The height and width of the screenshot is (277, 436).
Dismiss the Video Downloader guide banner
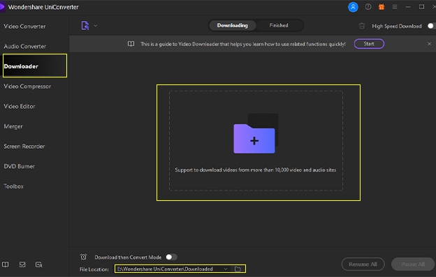[429, 43]
